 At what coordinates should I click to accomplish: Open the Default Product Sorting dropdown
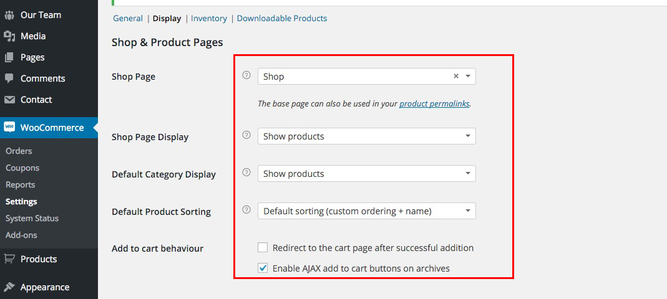pos(366,211)
